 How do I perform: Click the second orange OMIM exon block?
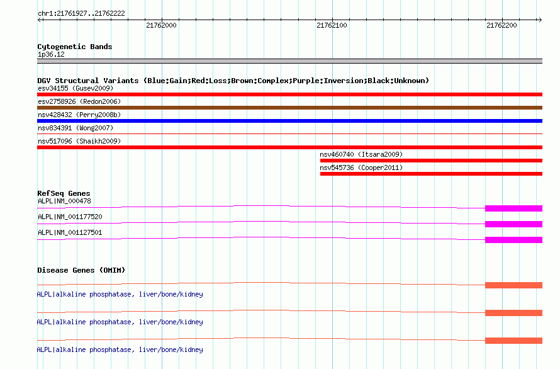point(513,313)
